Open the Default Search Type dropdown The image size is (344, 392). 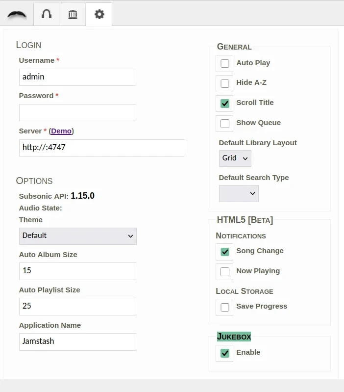[239, 193]
